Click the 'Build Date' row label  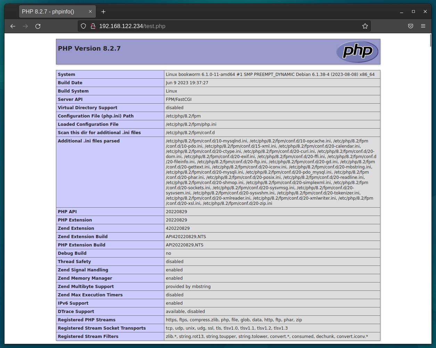click(70, 83)
